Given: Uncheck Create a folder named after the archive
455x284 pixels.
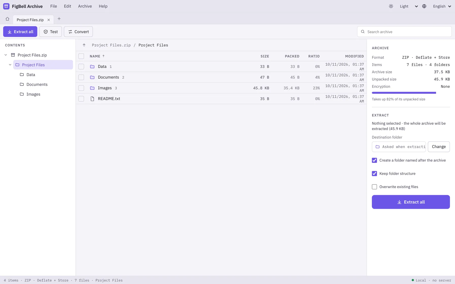Looking at the screenshot, I should click(x=374, y=160).
